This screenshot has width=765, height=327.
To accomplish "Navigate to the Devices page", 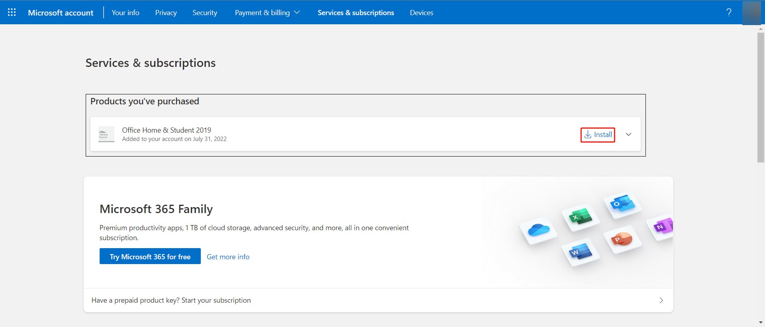I will (x=421, y=12).
